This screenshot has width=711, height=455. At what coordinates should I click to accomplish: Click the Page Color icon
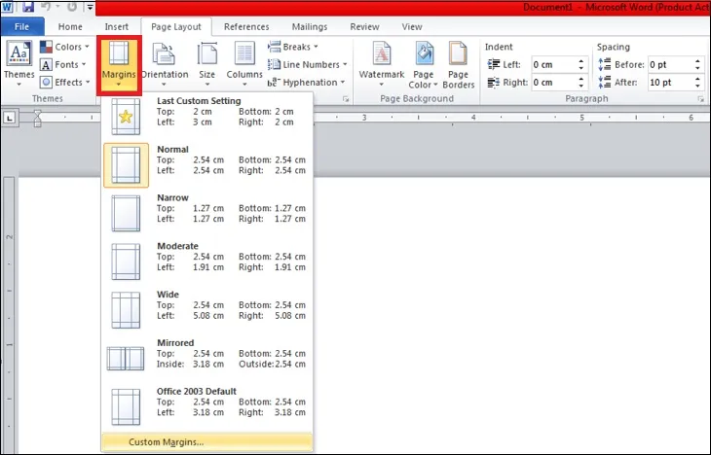point(424,63)
